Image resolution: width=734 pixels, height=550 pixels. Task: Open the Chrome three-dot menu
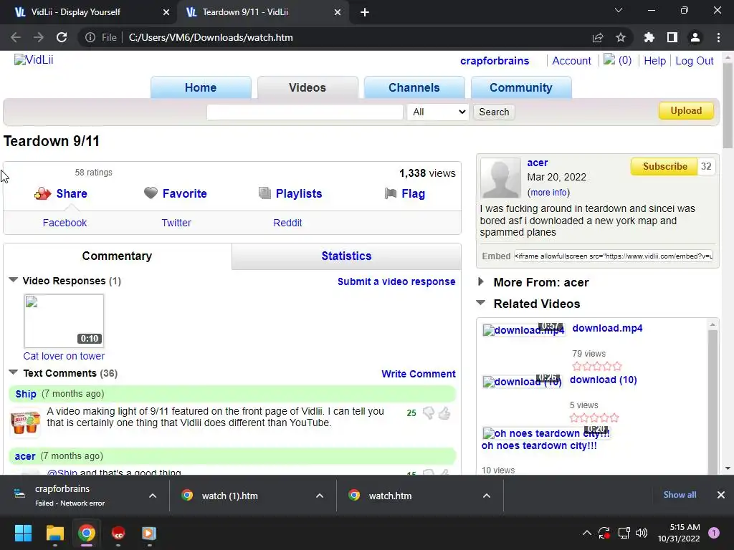(718, 37)
